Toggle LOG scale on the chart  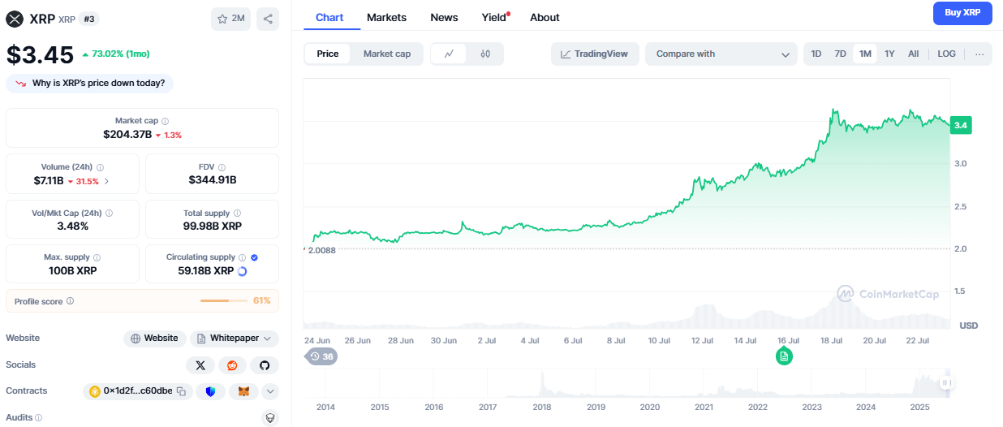pyautogui.click(x=946, y=54)
